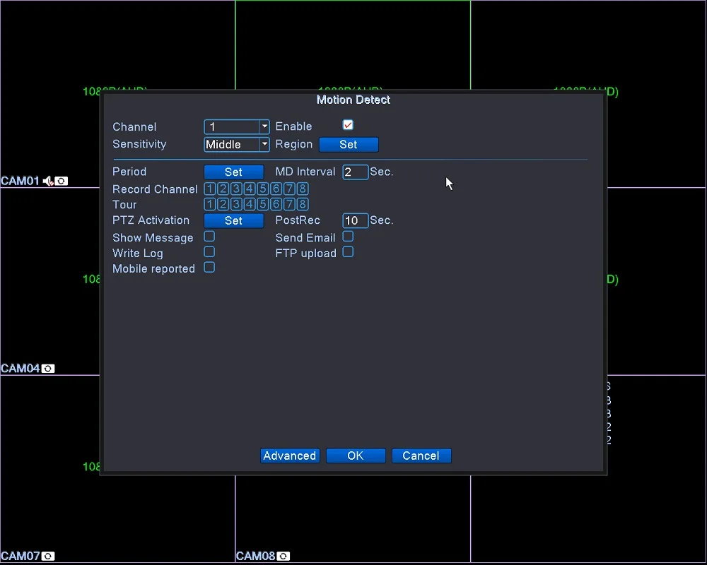Click the MD Interval seconds field
Viewport: 707px width, 565px height.
tap(356, 172)
